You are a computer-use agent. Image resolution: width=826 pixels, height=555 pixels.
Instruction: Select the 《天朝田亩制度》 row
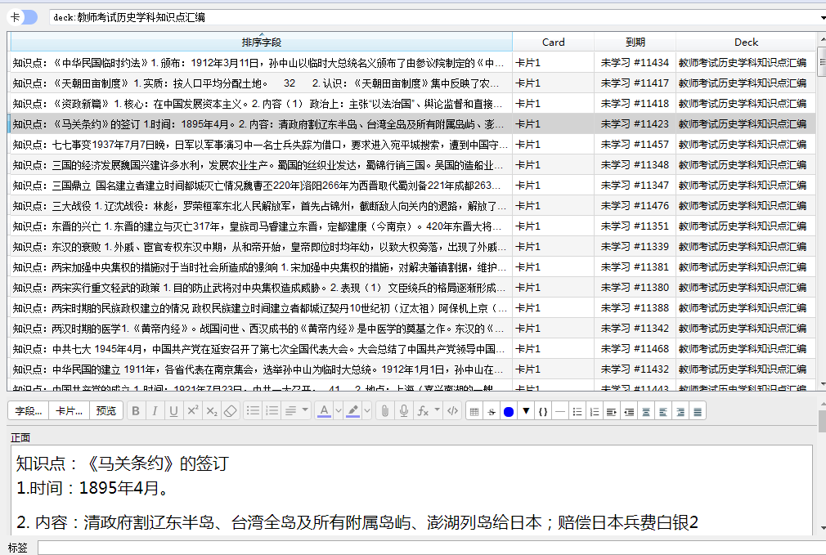click(x=413, y=83)
